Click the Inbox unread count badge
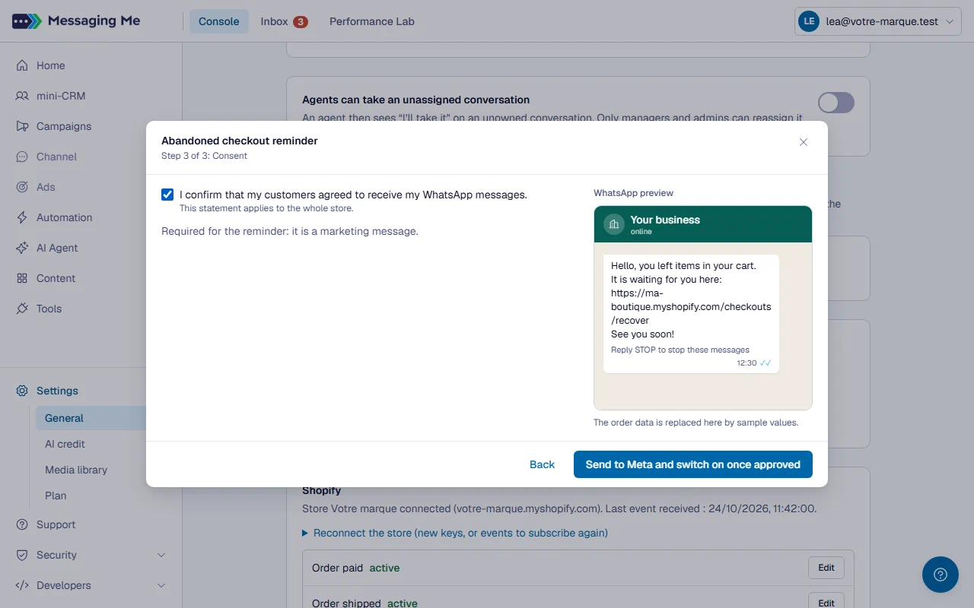This screenshot has width=974, height=608. click(x=301, y=21)
